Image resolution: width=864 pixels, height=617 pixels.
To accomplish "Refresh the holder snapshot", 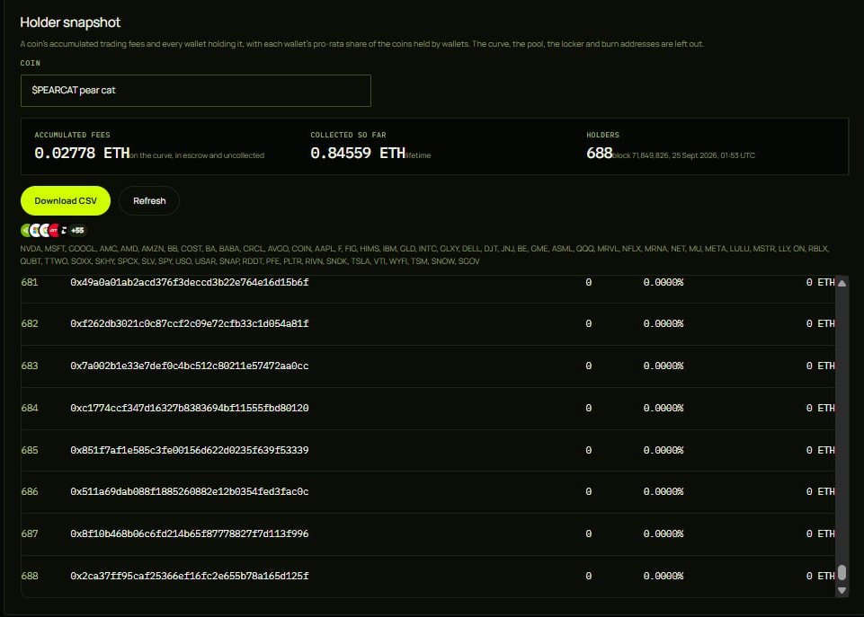I will tap(149, 201).
